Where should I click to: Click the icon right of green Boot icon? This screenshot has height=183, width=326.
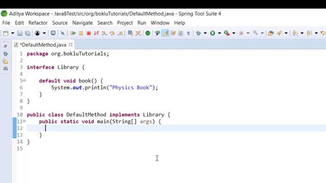157,33
